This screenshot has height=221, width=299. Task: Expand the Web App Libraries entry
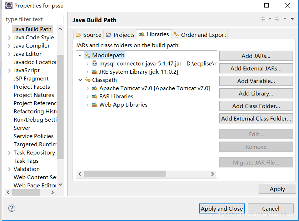(x=87, y=105)
